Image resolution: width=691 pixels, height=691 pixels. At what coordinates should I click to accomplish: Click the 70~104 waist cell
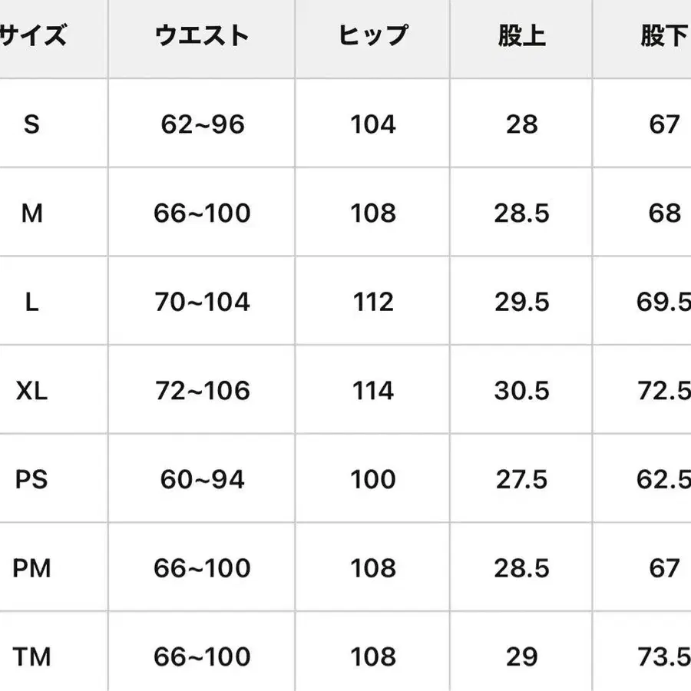[x=203, y=303]
